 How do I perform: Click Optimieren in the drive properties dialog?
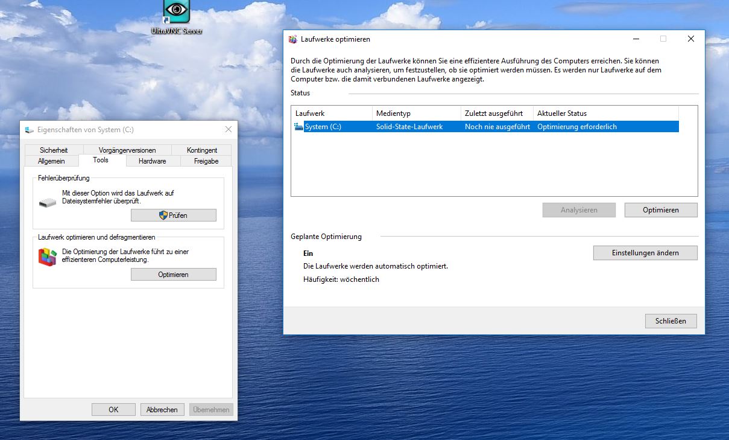pyautogui.click(x=174, y=275)
